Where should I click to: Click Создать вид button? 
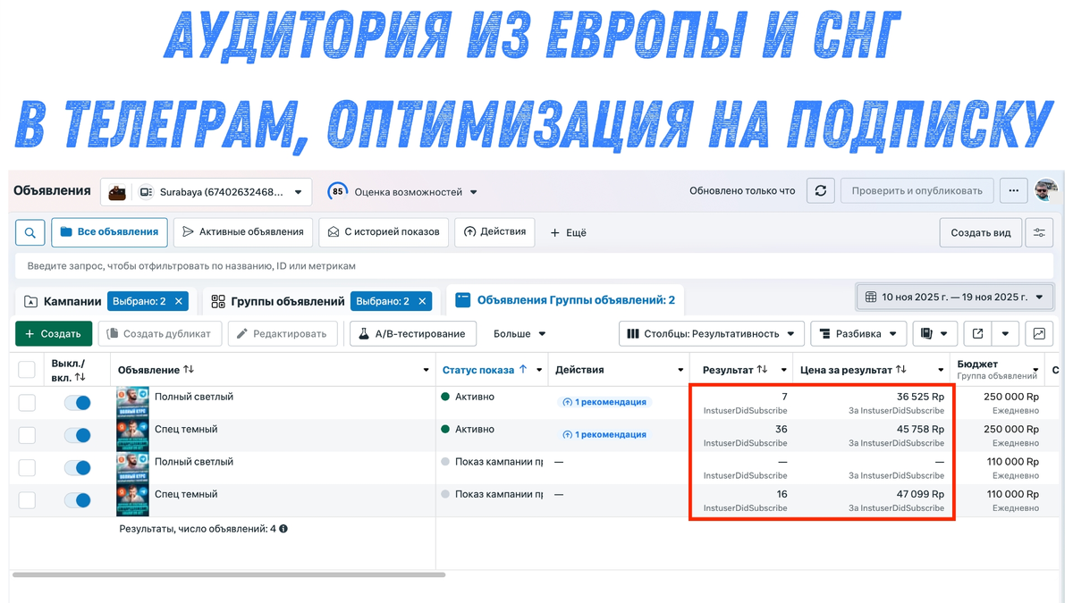click(981, 232)
